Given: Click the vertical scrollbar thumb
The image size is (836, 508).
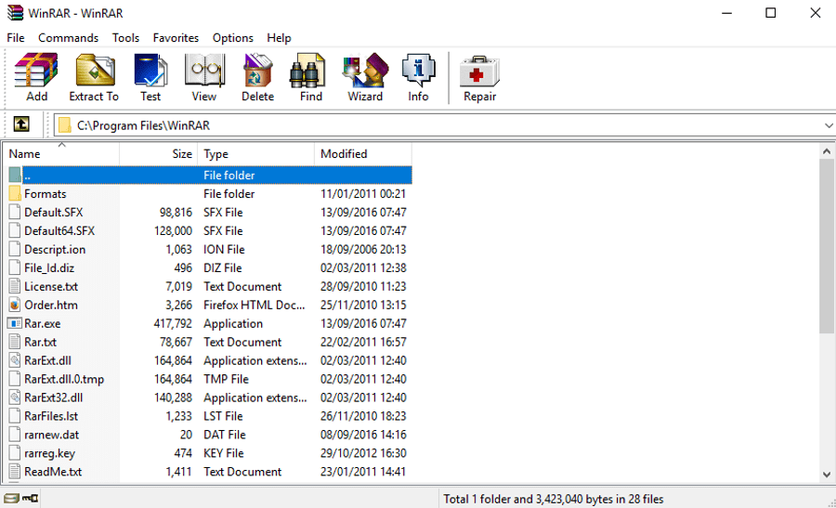Looking at the screenshot, I should [x=827, y=246].
